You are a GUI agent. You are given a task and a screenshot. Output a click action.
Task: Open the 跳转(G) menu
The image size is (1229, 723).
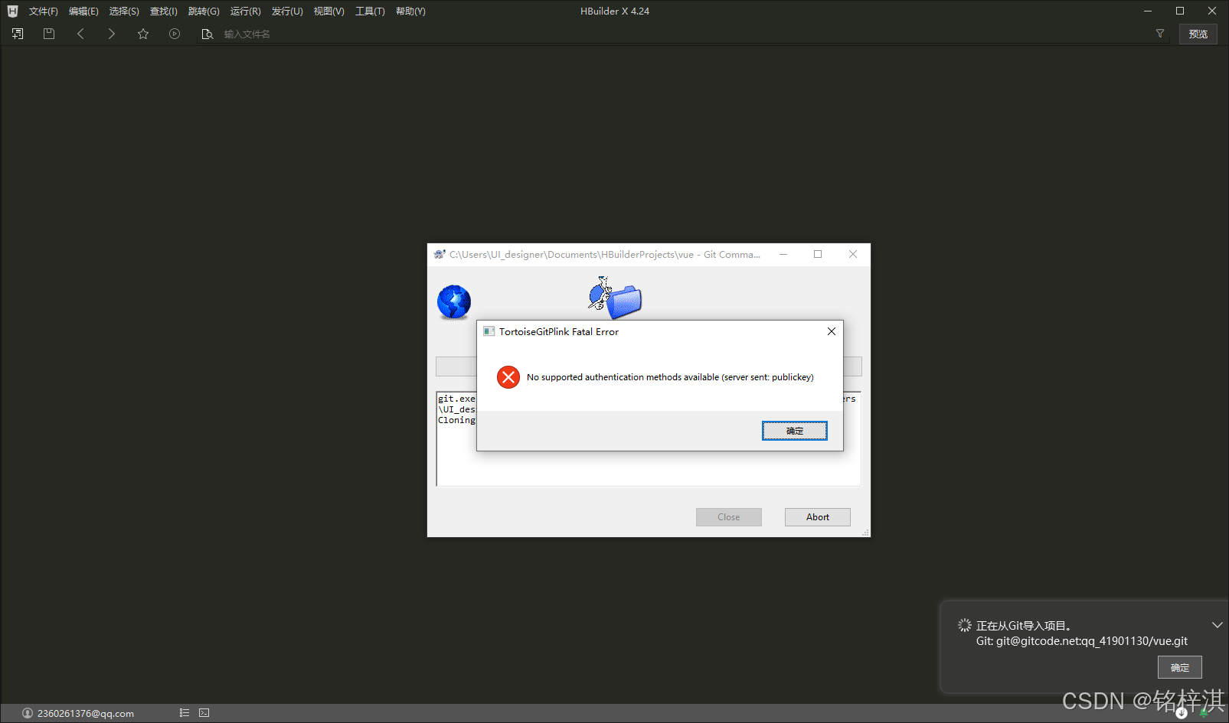coord(204,11)
